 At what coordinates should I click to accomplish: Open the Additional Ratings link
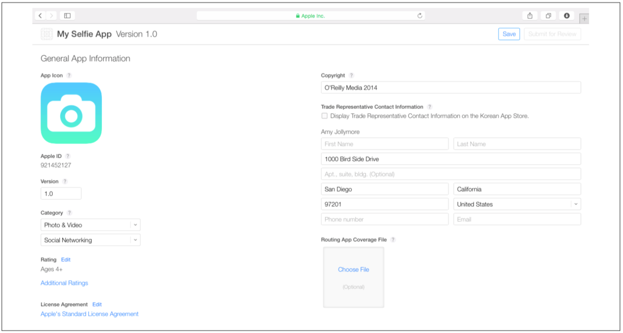pos(64,283)
